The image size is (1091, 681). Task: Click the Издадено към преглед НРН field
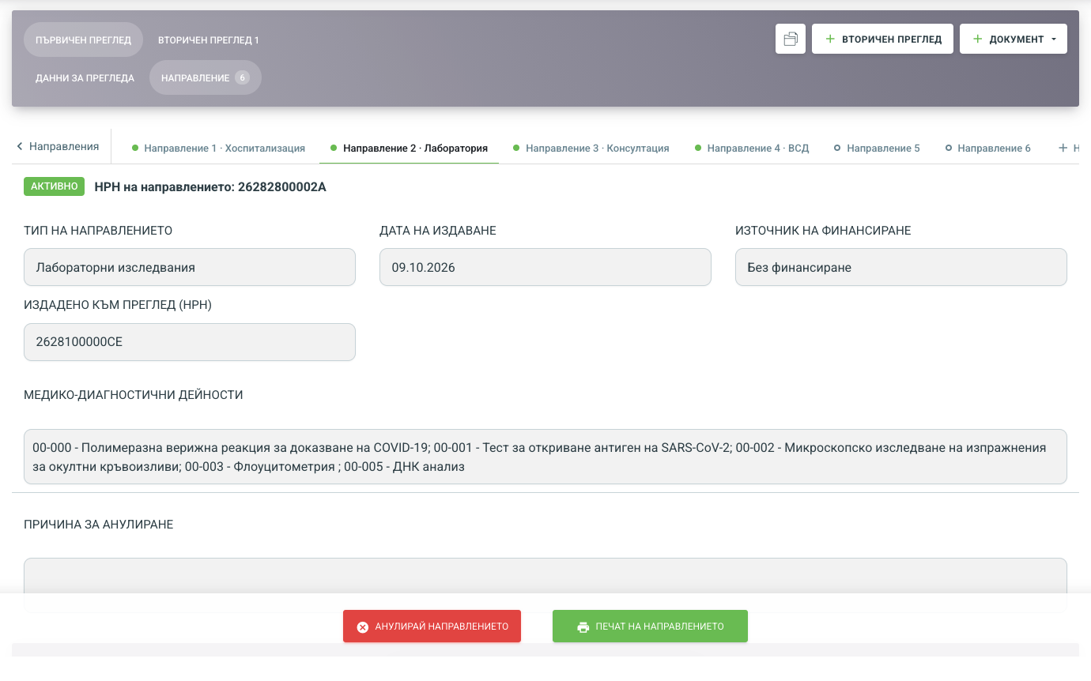[190, 342]
